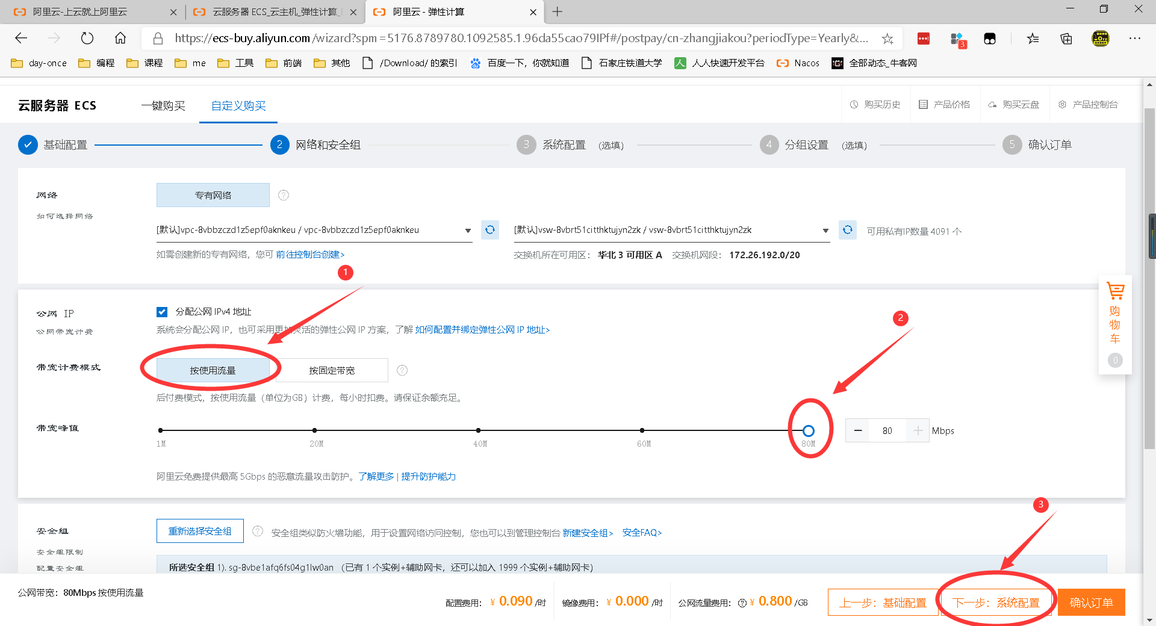Click help icon beside 专有网络

pyautogui.click(x=284, y=195)
